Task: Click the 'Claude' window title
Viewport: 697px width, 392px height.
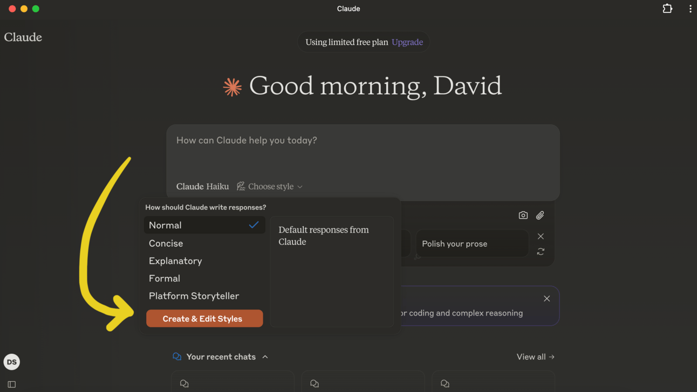Action: point(348,9)
